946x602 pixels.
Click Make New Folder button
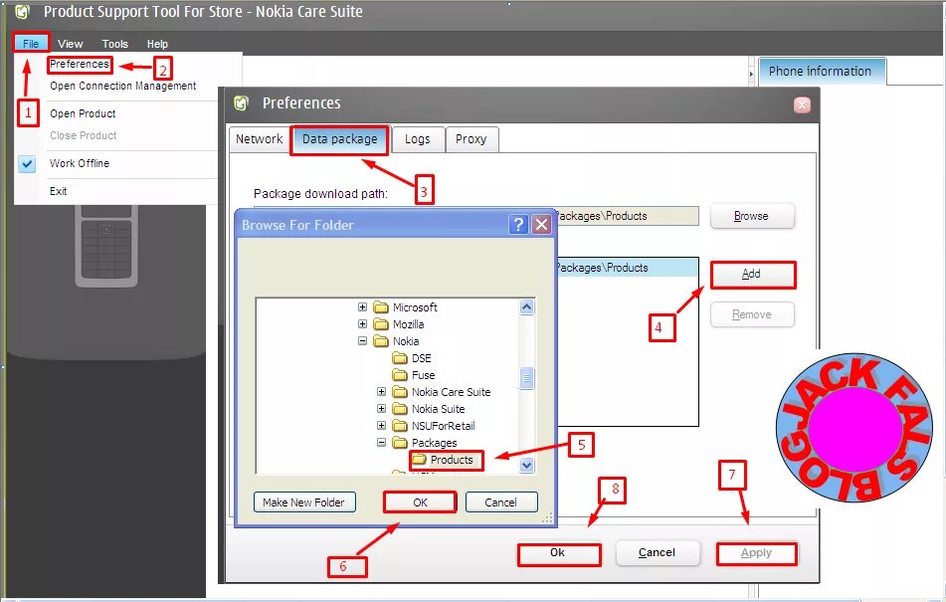point(304,502)
